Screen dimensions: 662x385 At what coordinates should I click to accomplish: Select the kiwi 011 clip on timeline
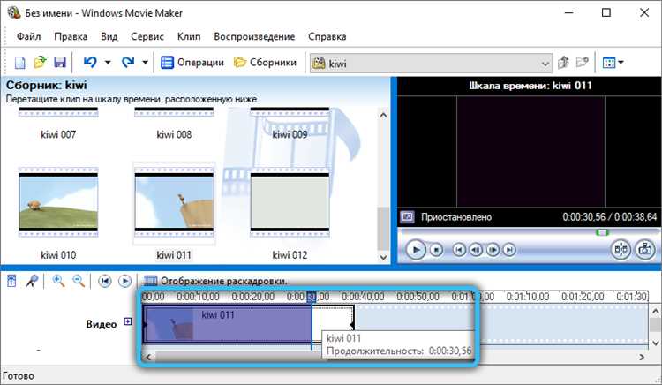pyautogui.click(x=248, y=324)
